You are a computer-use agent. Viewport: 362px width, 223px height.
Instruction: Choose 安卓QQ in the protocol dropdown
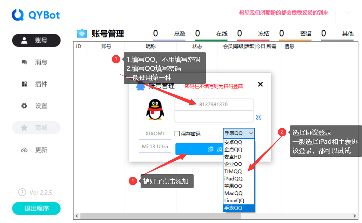[x=233, y=142]
